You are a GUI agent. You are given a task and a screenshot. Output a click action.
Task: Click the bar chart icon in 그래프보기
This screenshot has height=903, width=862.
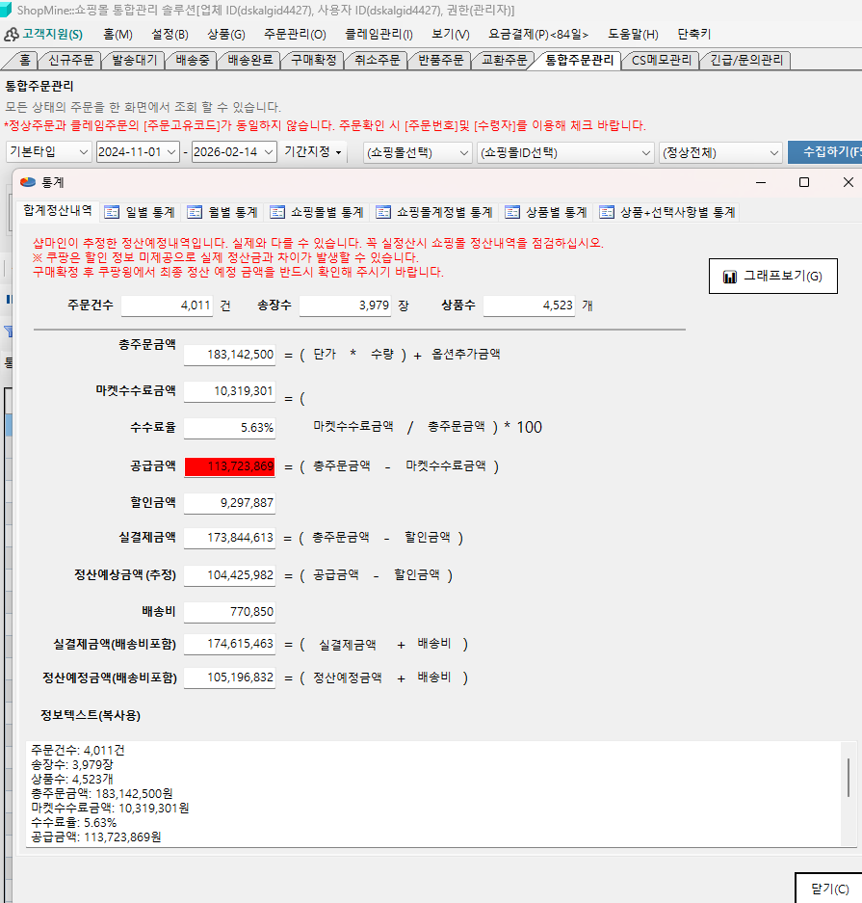(729, 277)
